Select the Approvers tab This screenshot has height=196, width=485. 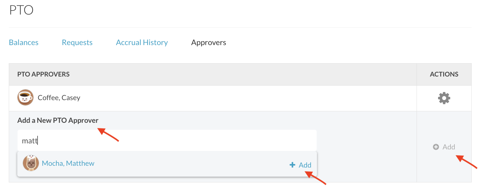(209, 43)
